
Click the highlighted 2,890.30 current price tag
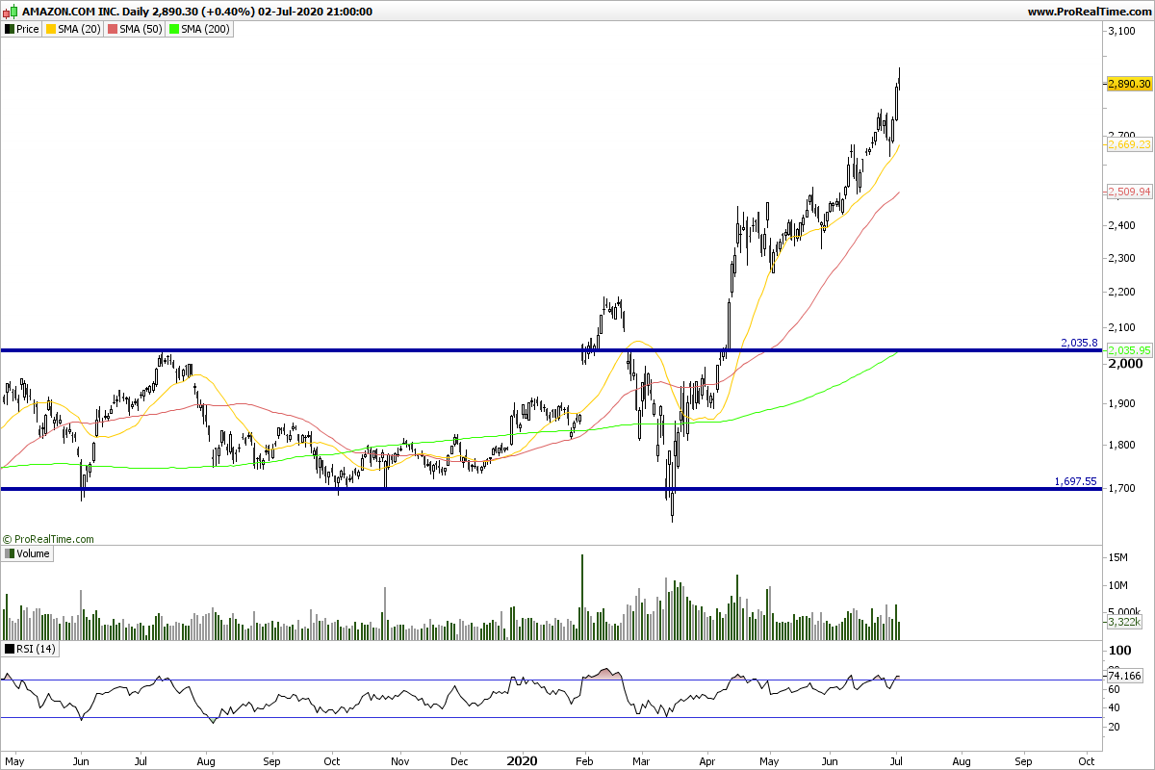click(x=1129, y=84)
